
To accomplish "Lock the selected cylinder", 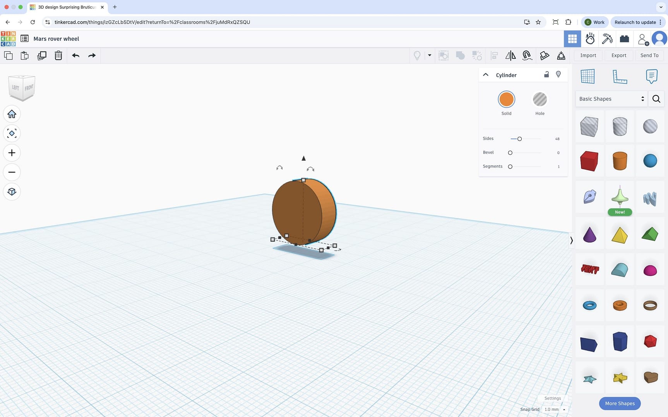I will coord(547,74).
